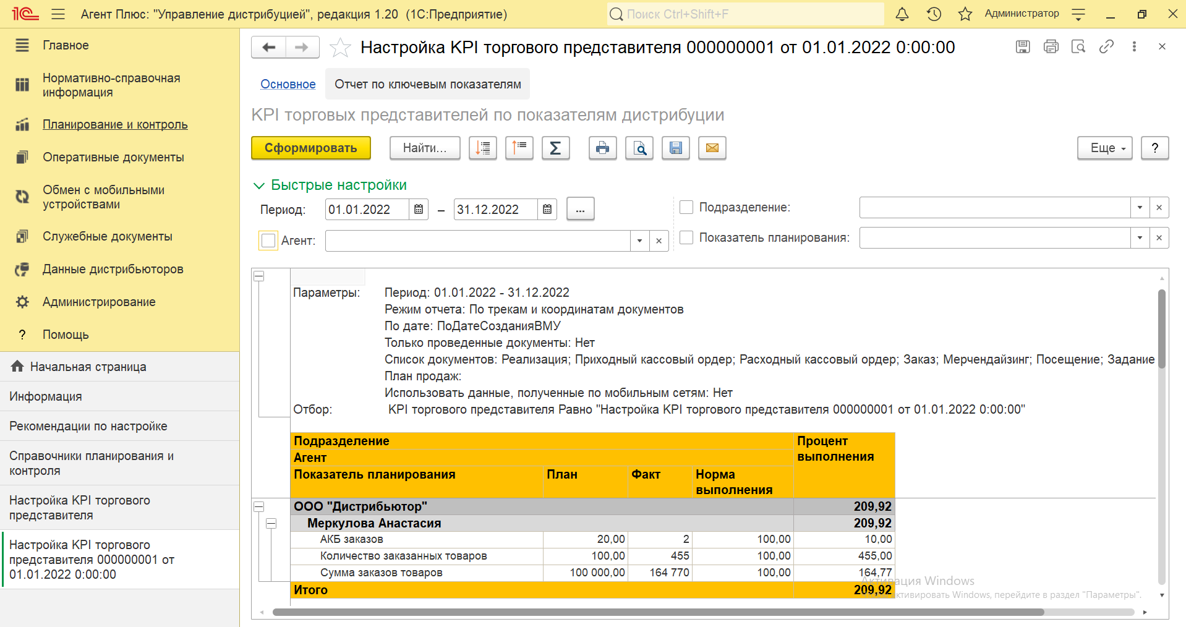The width and height of the screenshot is (1186, 627).
Task: Enable the Подразделение filter checkbox
Action: [x=686, y=208]
